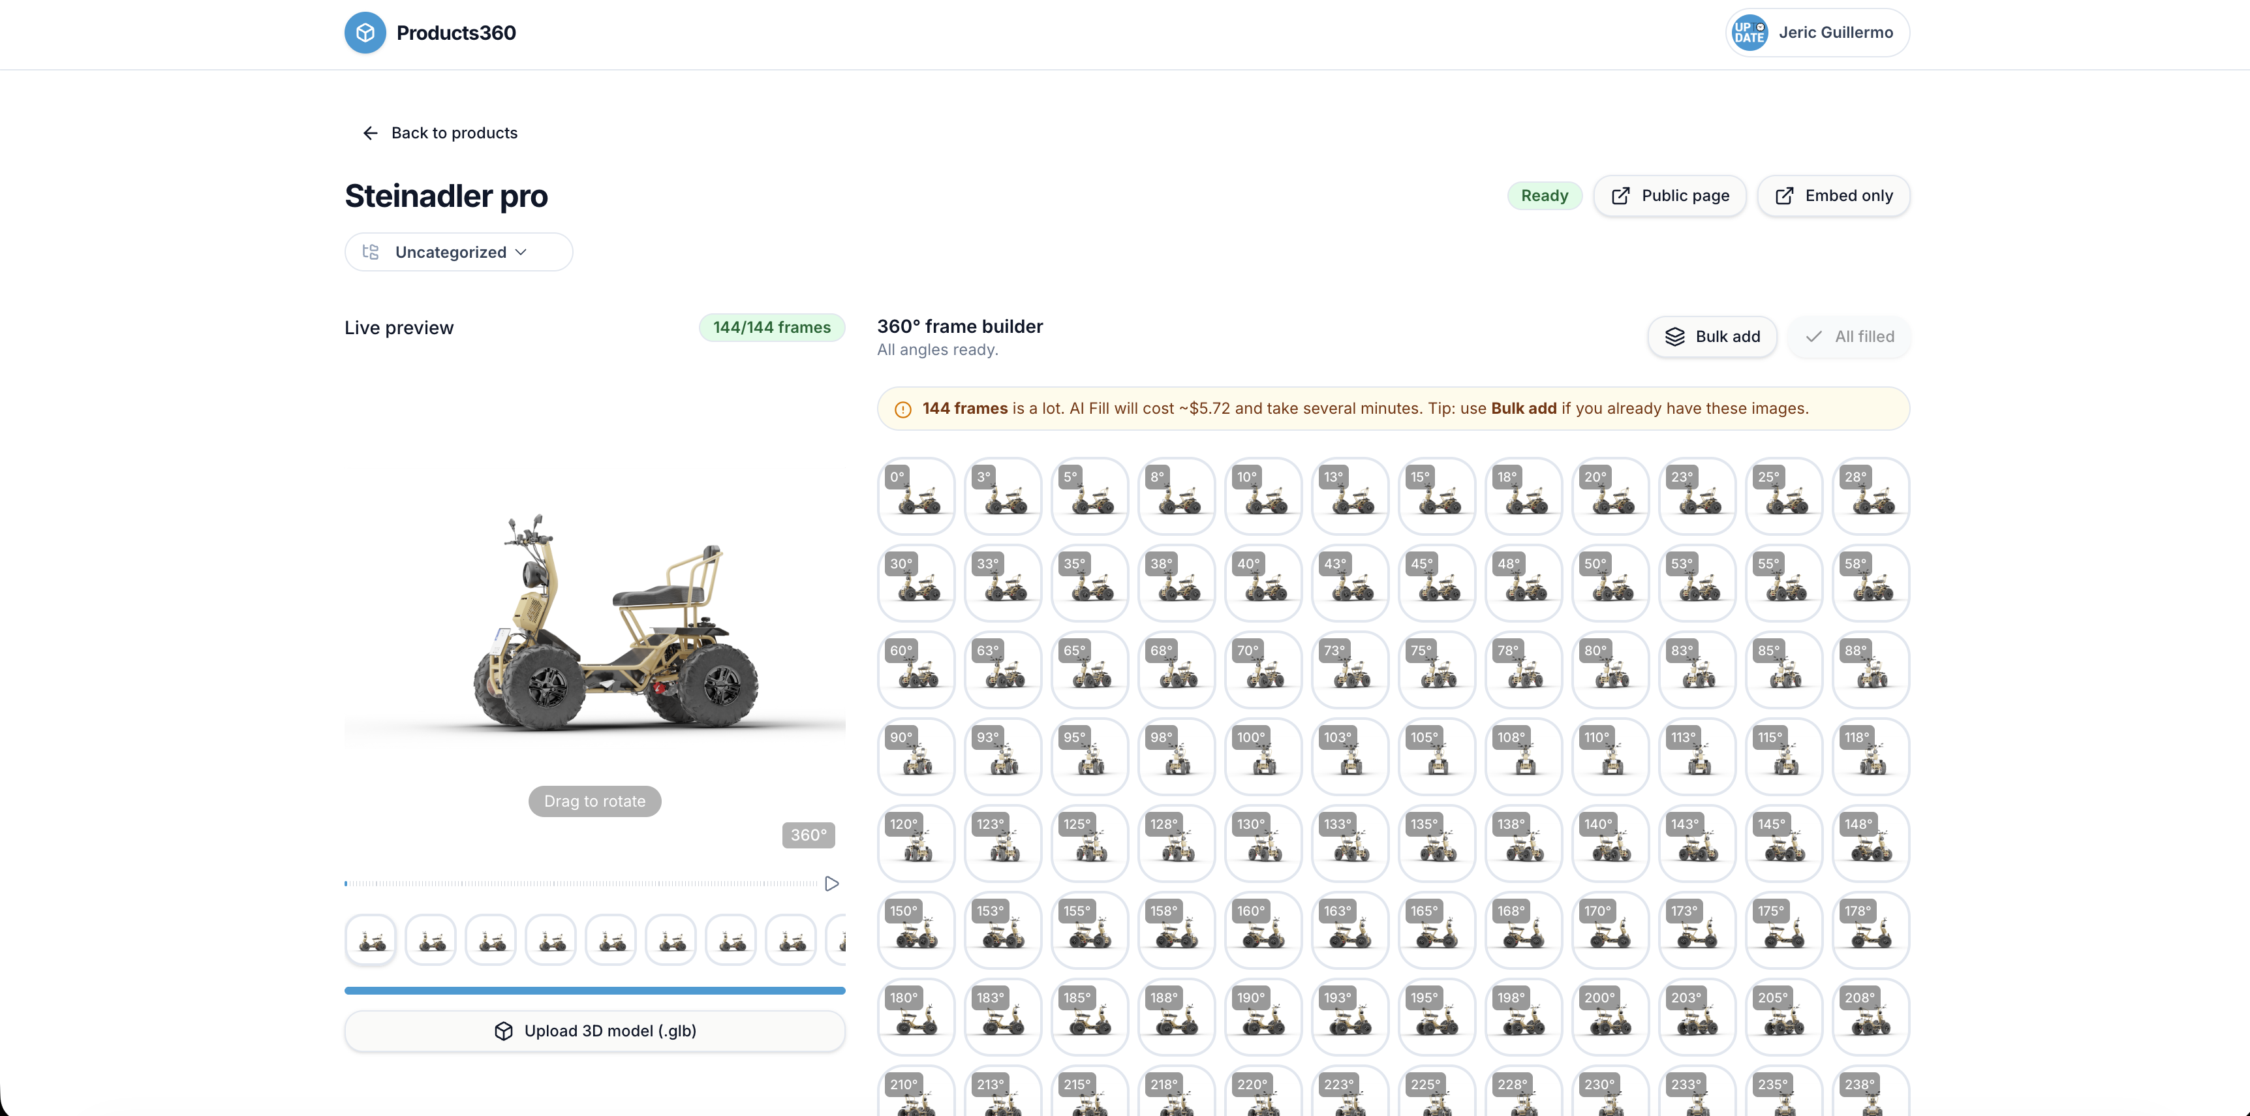Open the Uncategorized category dropdown
2250x1116 pixels.
click(459, 251)
